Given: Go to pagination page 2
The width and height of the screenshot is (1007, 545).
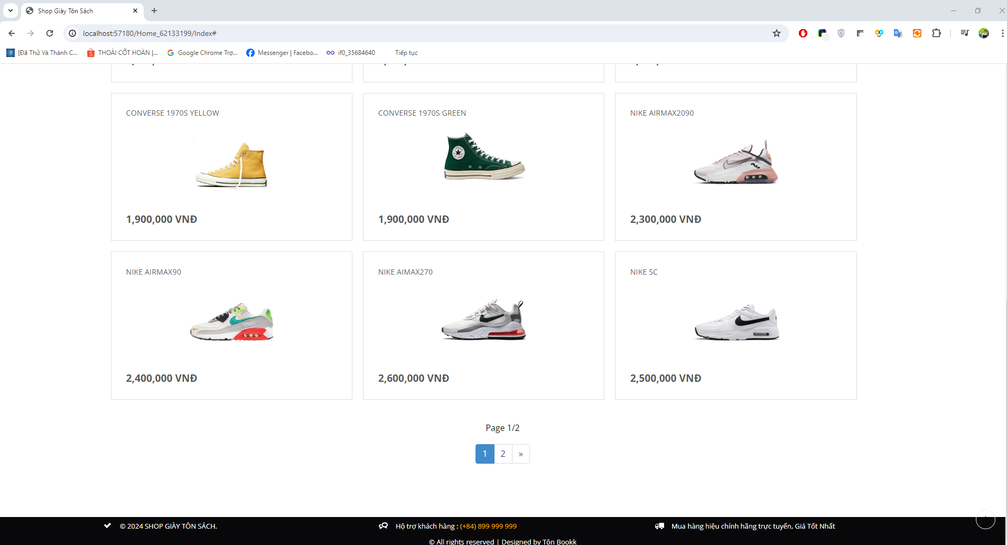Looking at the screenshot, I should [503, 454].
